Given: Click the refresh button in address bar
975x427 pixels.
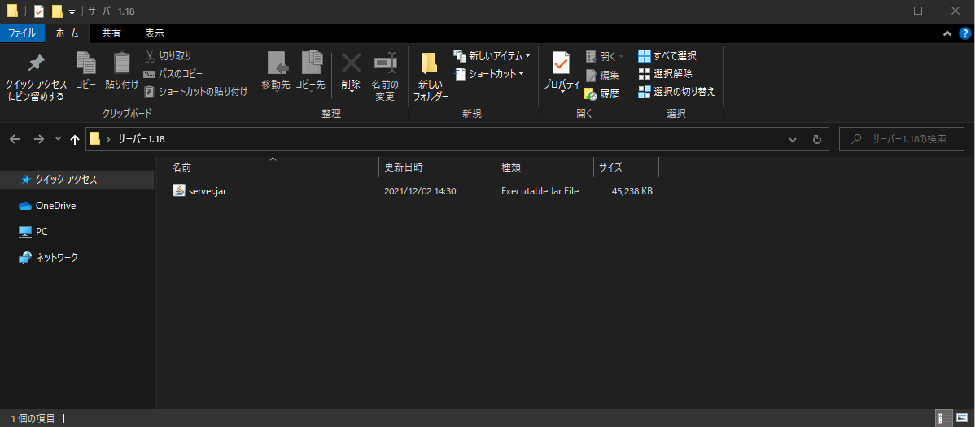Looking at the screenshot, I should tap(817, 140).
